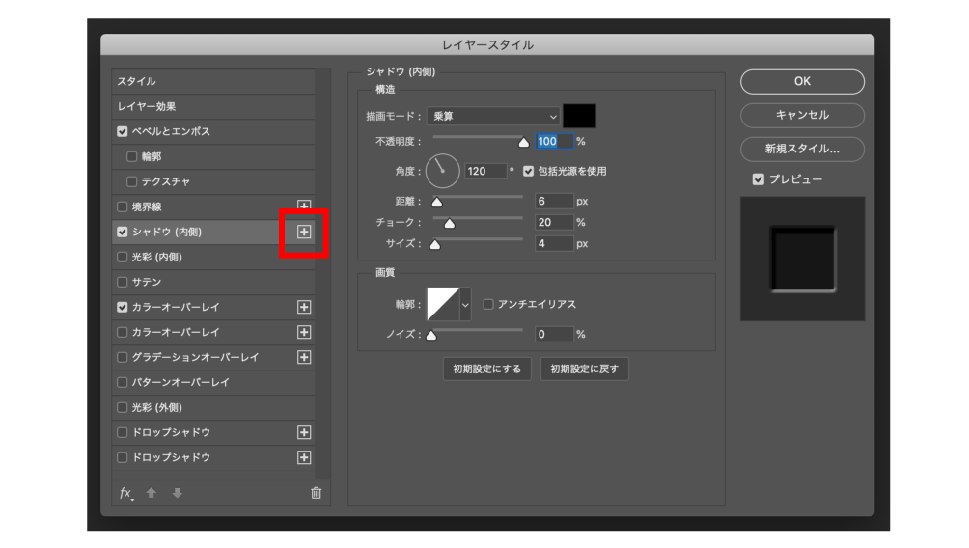
Task: Uncheck シャドウ (内側) checkbox
Action: pyautogui.click(x=123, y=232)
